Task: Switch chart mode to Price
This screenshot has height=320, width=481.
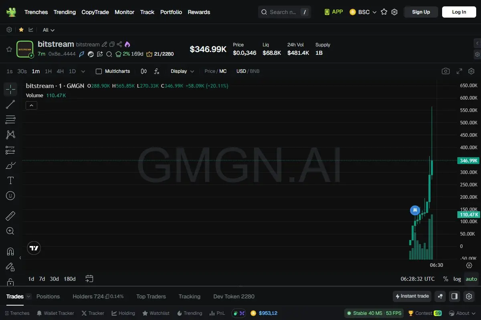Action: pos(210,71)
